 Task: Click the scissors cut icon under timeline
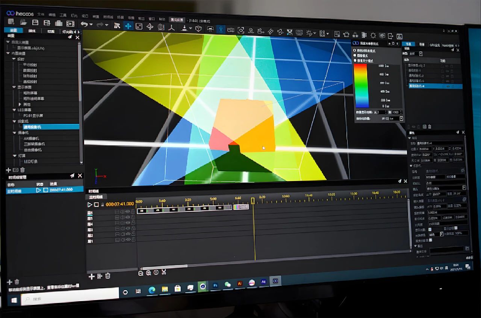coord(164,272)
